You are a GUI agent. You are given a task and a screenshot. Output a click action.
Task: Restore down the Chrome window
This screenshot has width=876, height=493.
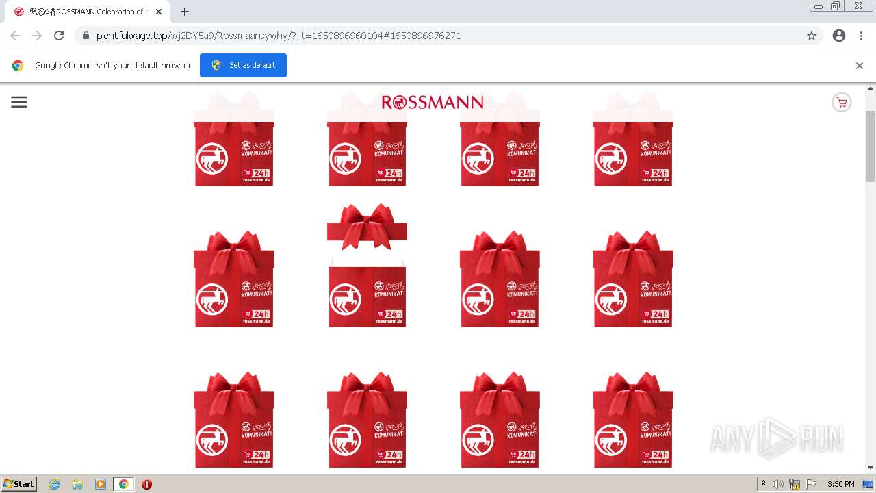click(835, 6)
